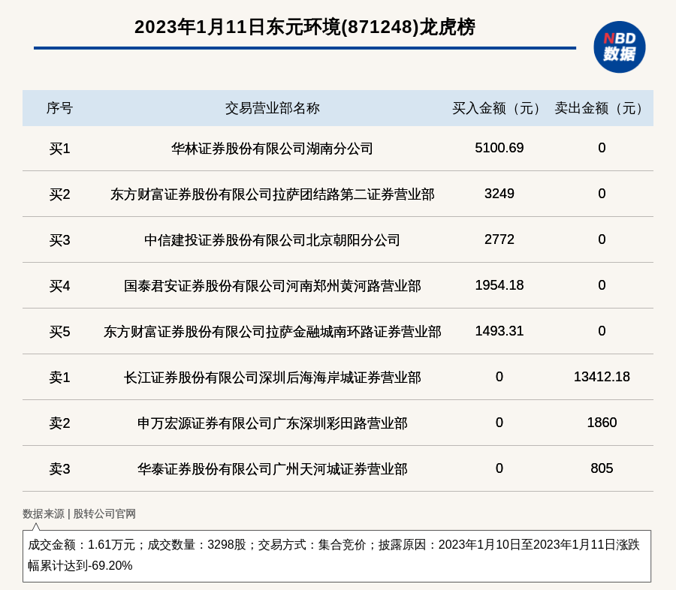
Task: Select the buy amount 2772
Action: coord(499,239)
